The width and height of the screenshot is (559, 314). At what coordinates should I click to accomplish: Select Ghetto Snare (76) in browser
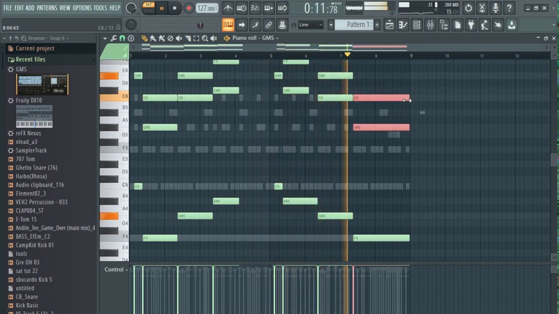coord(37,168)
